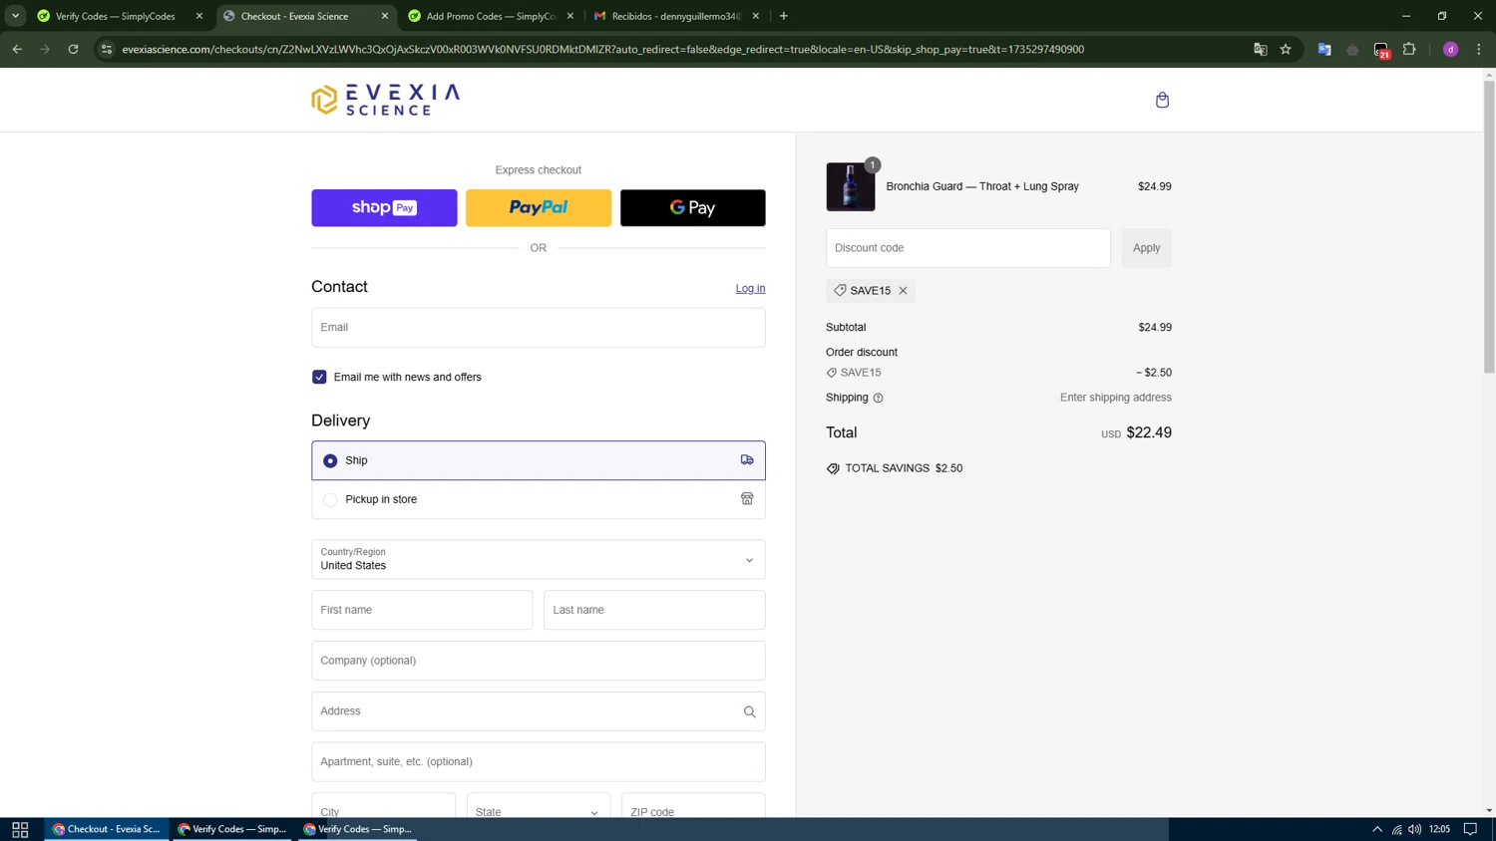Click the Pickup in store shop icon
The height and width of the screenshot is (841, 1496).
747,499
